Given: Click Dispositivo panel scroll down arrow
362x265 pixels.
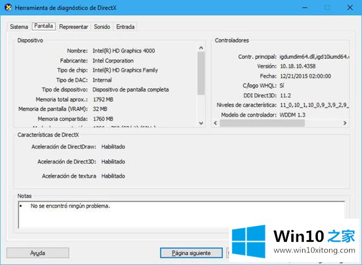Looking at the screenshot, I should point(201,123).
